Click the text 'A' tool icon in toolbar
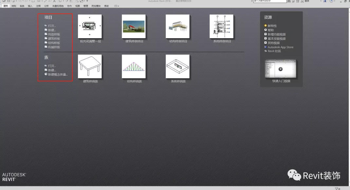The image size is (350, 190). coord(54,1)
